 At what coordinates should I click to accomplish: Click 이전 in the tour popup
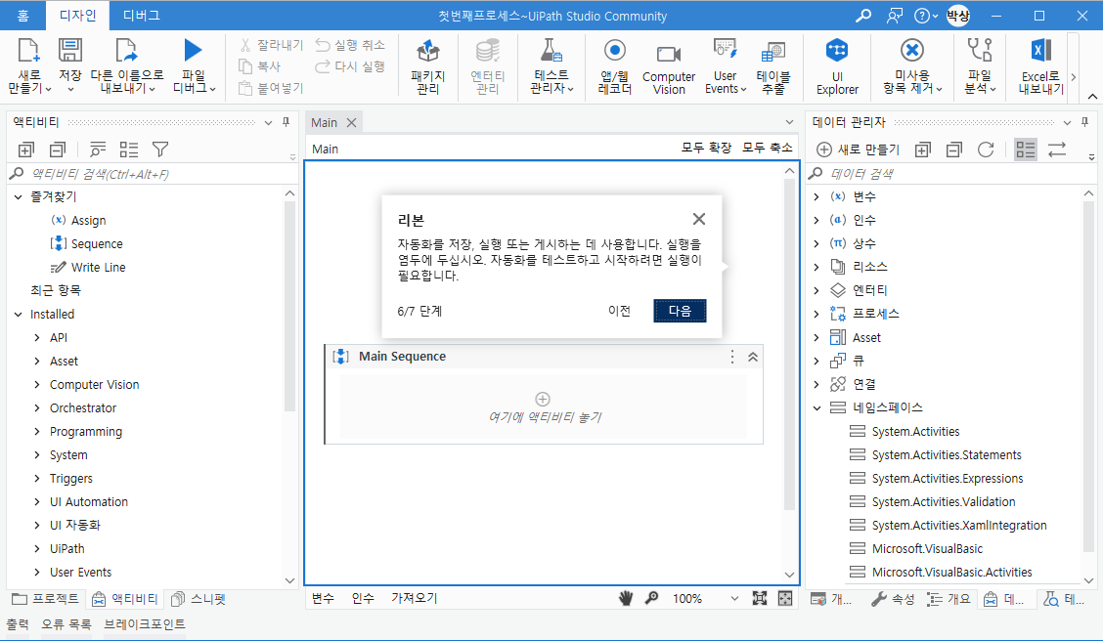click(x=619, y=311)
